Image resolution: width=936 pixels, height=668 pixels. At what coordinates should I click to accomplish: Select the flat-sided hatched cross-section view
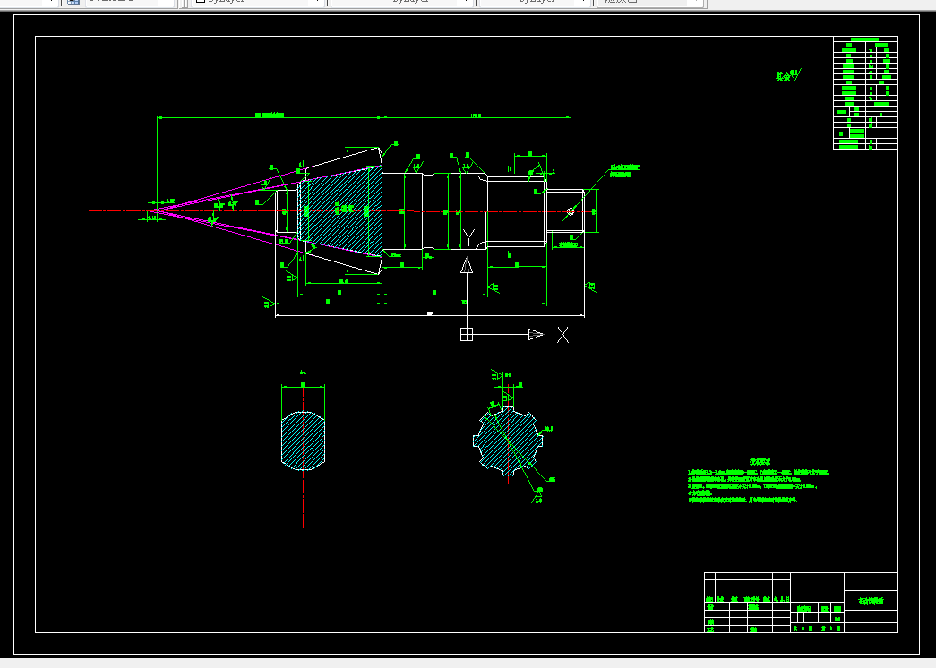click(304, 441)
